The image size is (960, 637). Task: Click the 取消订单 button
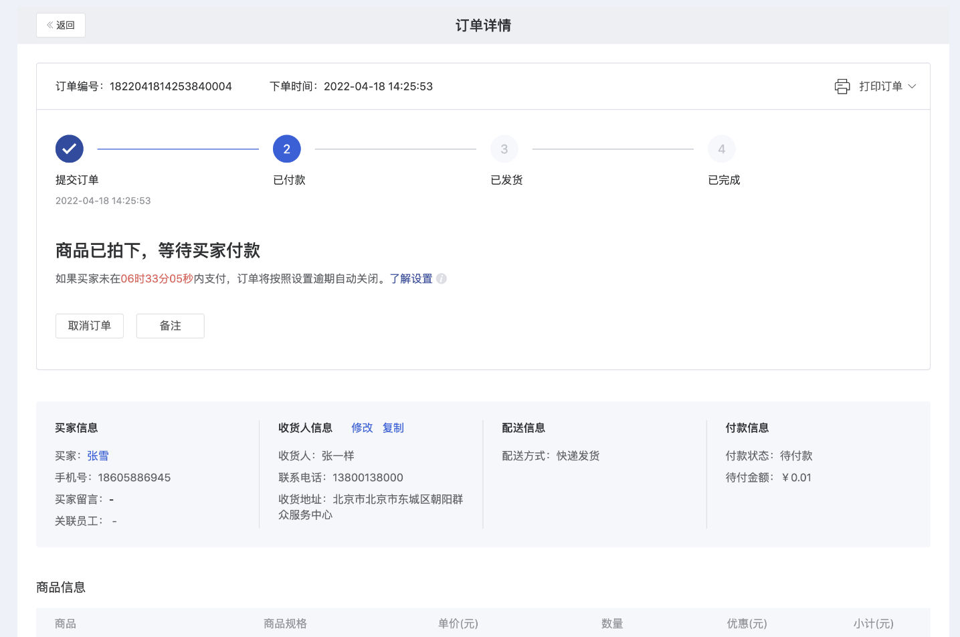[x=90, y=326]
